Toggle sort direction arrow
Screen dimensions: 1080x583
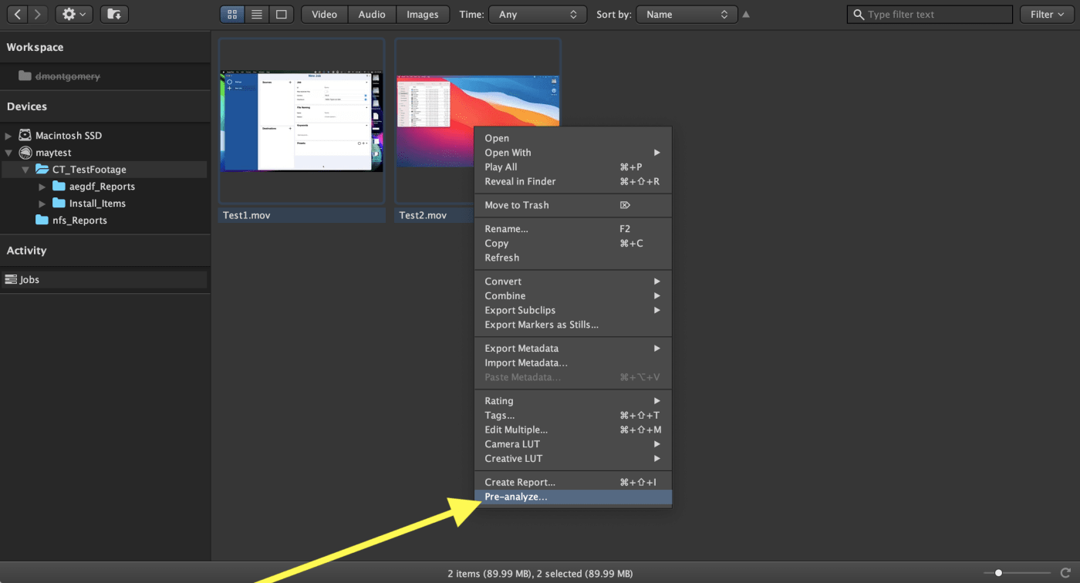point(745,15)
